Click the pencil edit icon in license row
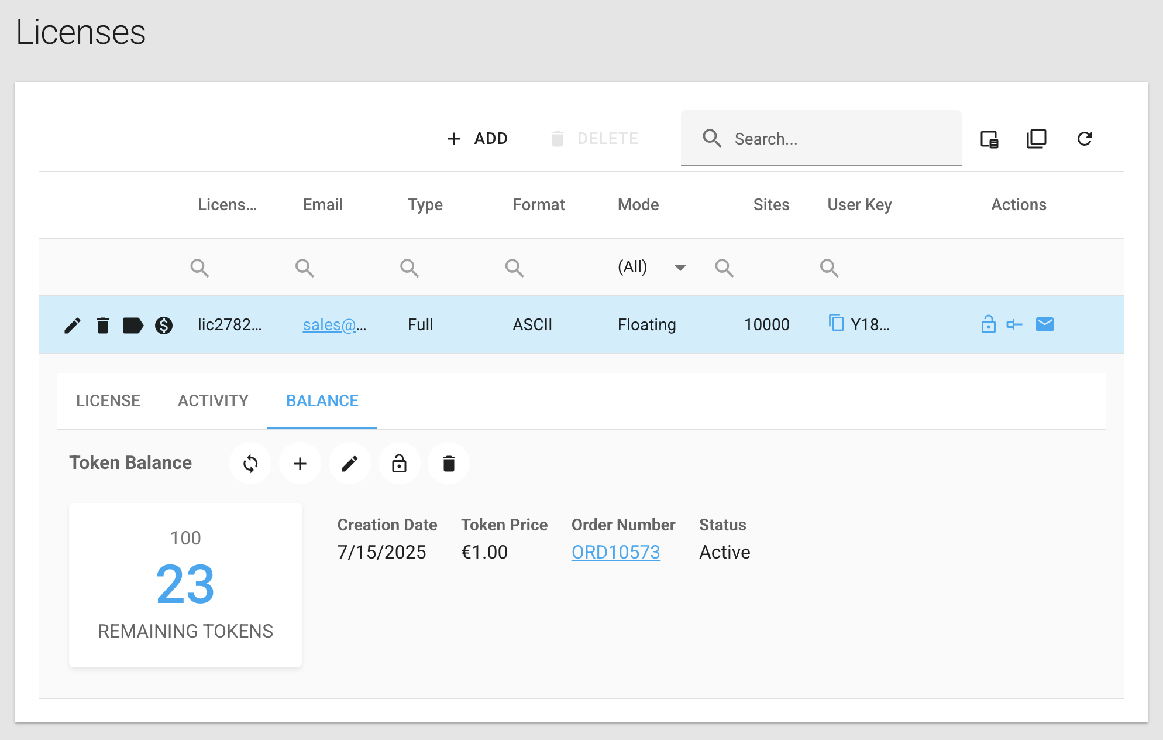This screenshot has height=740, width=1163. click(73, 325)
